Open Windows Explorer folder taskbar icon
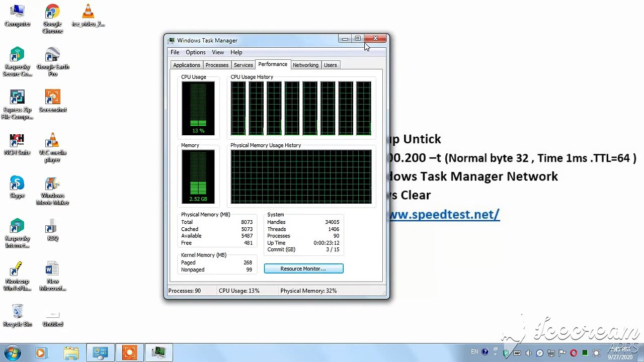644x362 pixels. click(71, 353)
